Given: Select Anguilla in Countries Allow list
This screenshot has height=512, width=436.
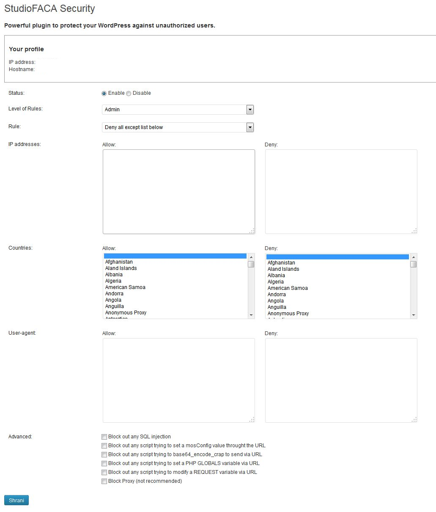Looking at the screenshot, I should [175, 306].
